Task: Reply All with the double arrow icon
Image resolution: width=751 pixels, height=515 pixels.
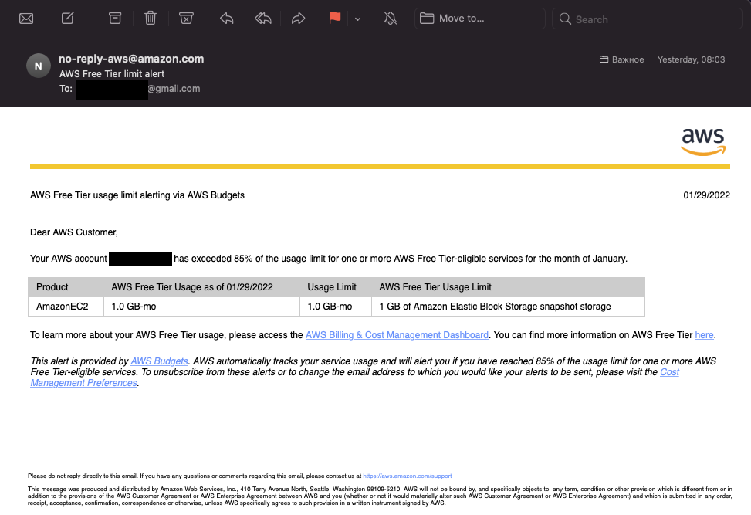Action: coord(263,19)
